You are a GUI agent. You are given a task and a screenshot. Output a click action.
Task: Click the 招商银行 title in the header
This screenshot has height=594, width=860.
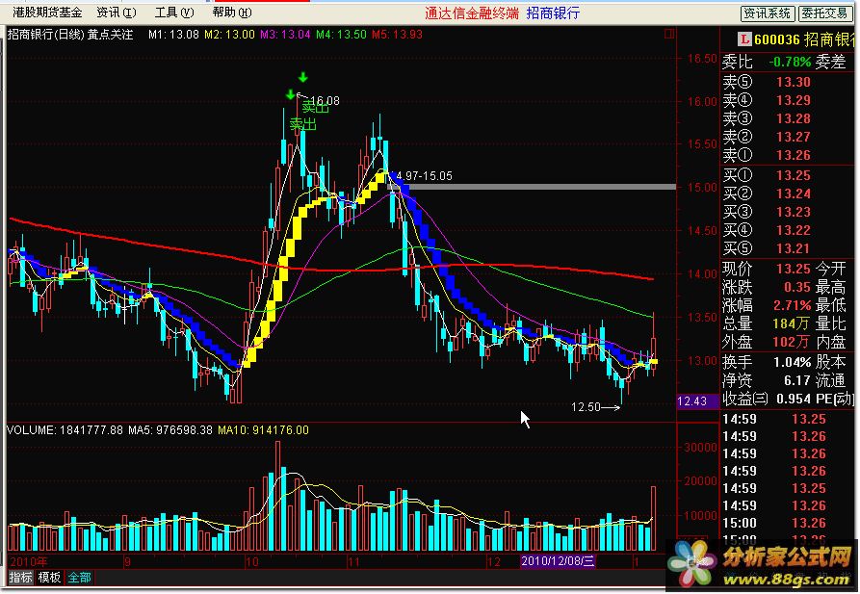553,13
